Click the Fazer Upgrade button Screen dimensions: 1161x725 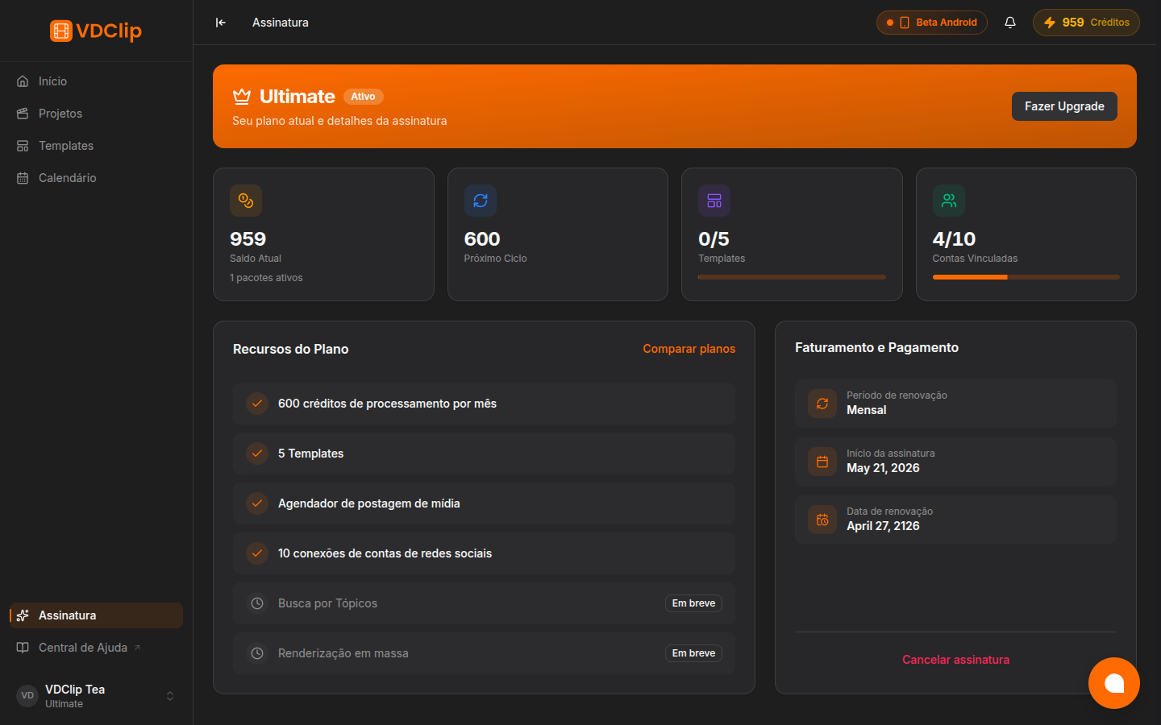click(x=1064, y=106)
